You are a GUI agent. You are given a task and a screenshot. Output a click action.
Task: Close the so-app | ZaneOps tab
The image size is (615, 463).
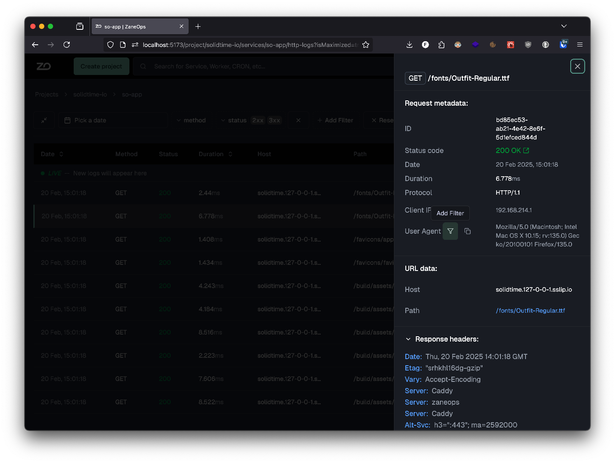point(181,26)
